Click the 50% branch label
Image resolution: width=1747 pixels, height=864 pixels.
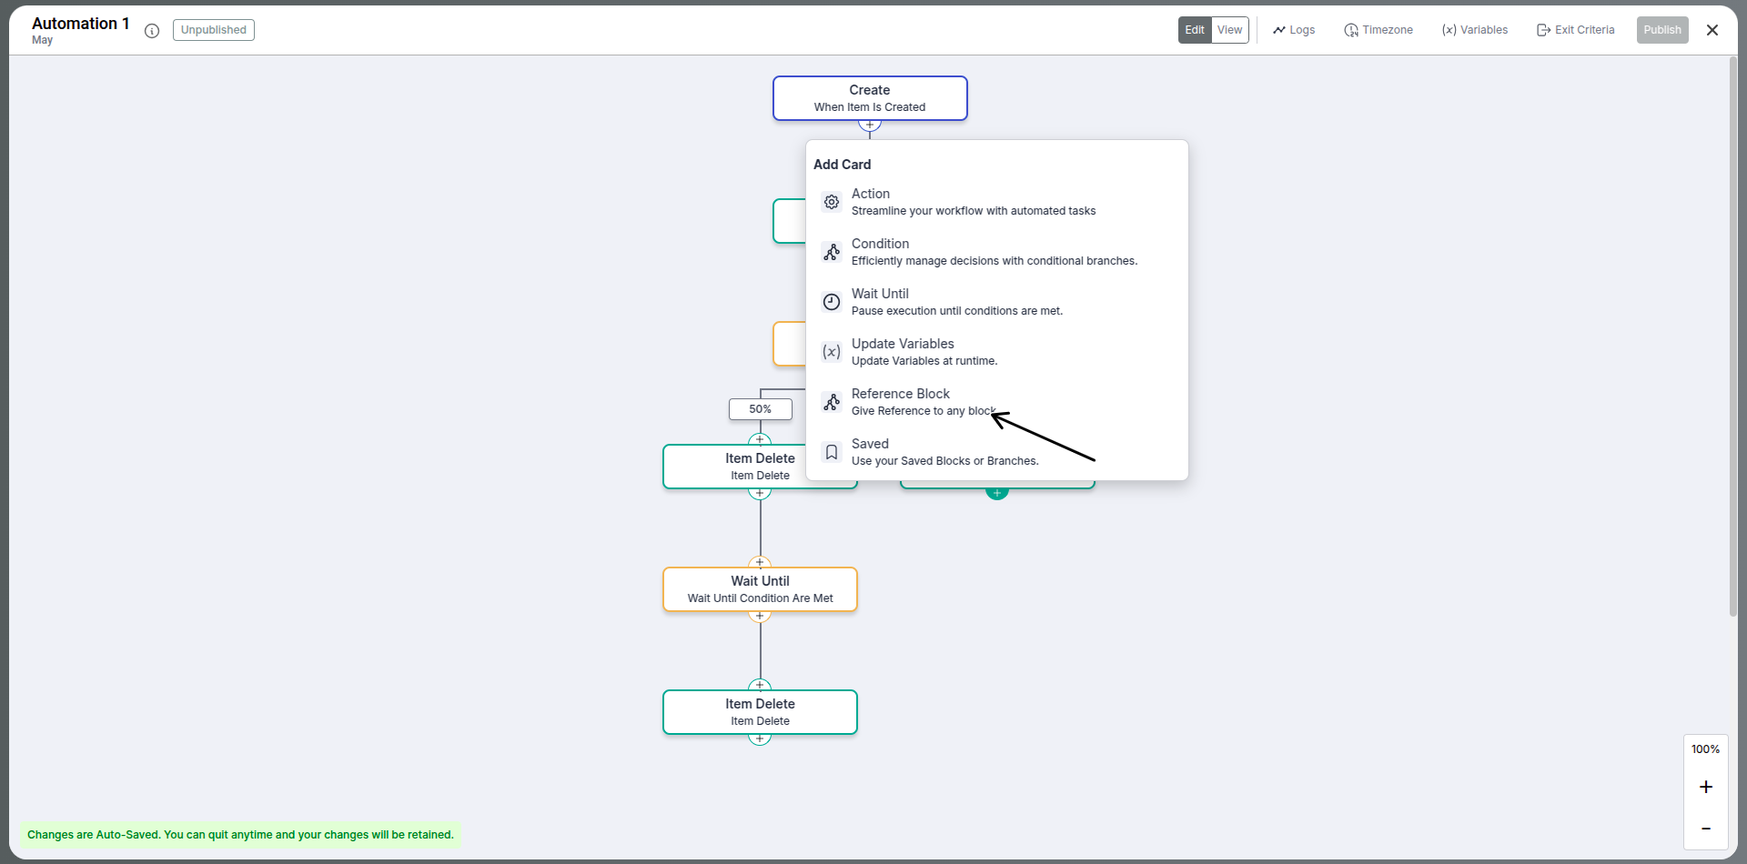click(761, 409)
